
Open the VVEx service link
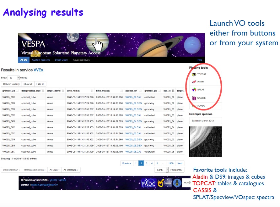click(38, 70)
